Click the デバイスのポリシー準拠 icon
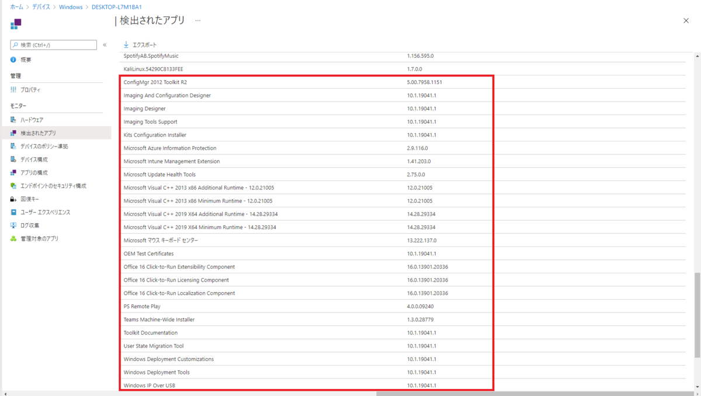Viewport: 701px width, 396px height. [13, 146]
